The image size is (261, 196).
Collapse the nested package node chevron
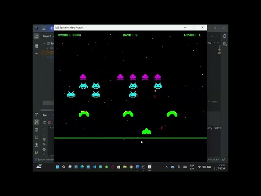pos(51,62)
